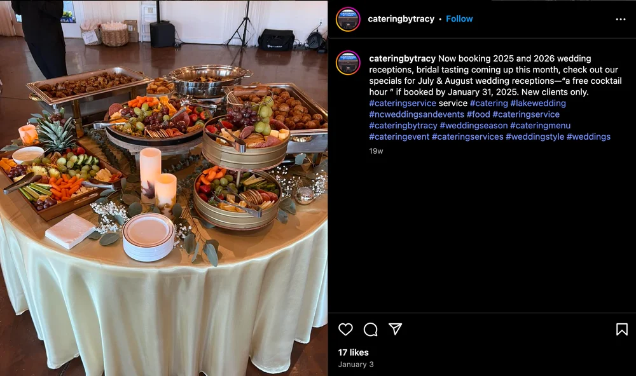Open the #weddings hashtag

(588, 137)
